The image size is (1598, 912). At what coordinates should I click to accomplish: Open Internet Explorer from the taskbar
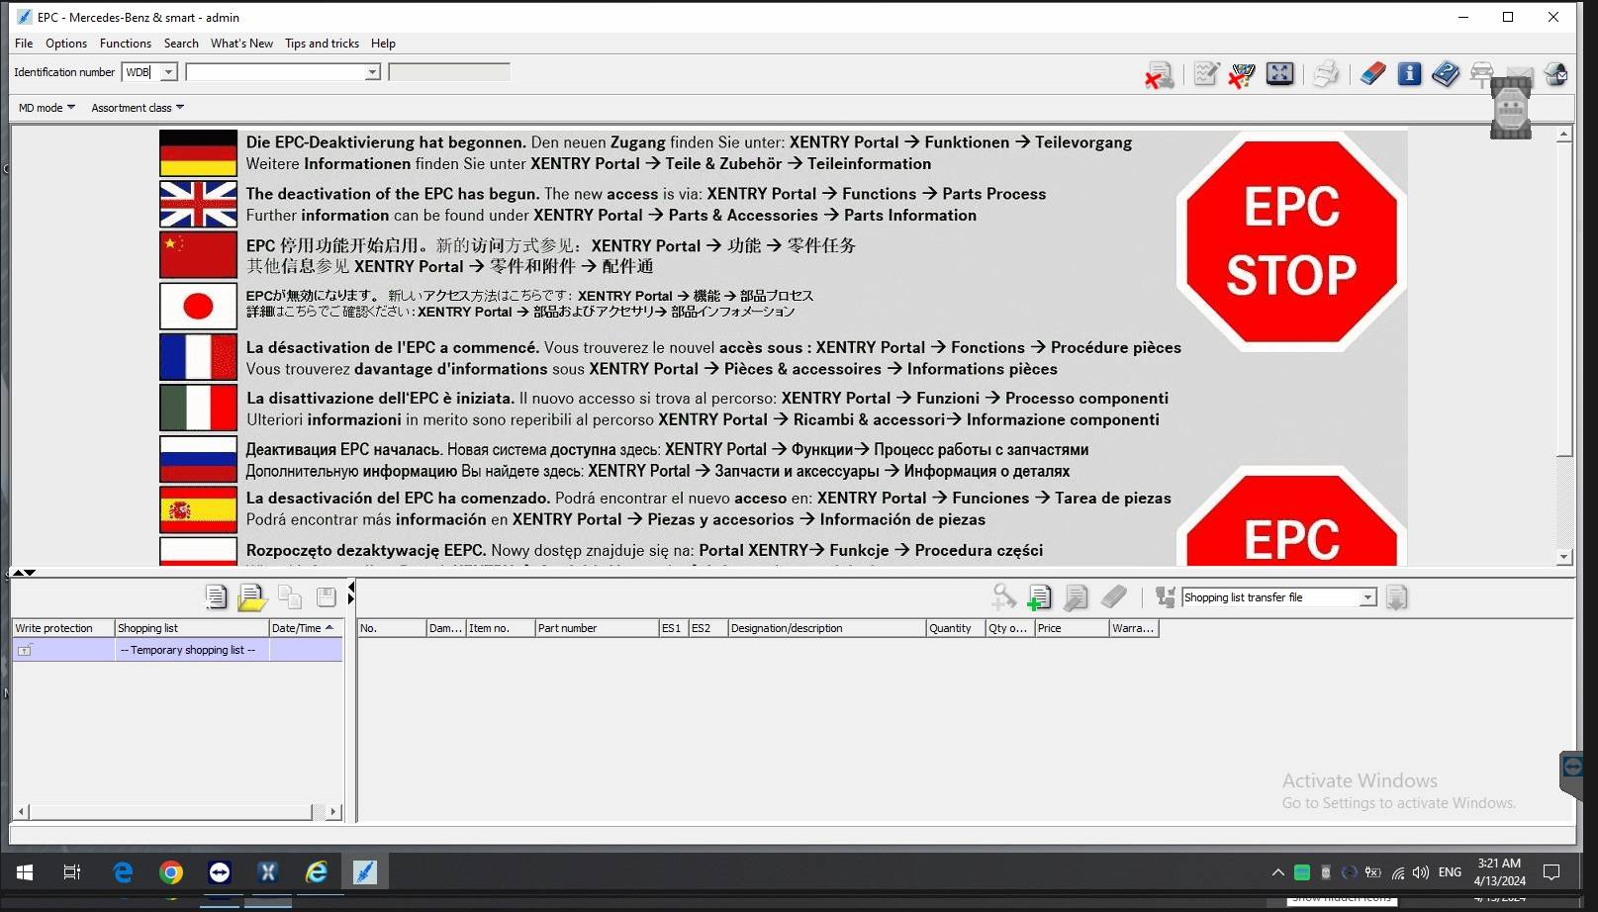coord(317,871)
